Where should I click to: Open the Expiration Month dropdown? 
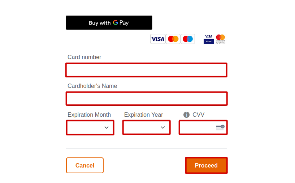click(90, 128)
